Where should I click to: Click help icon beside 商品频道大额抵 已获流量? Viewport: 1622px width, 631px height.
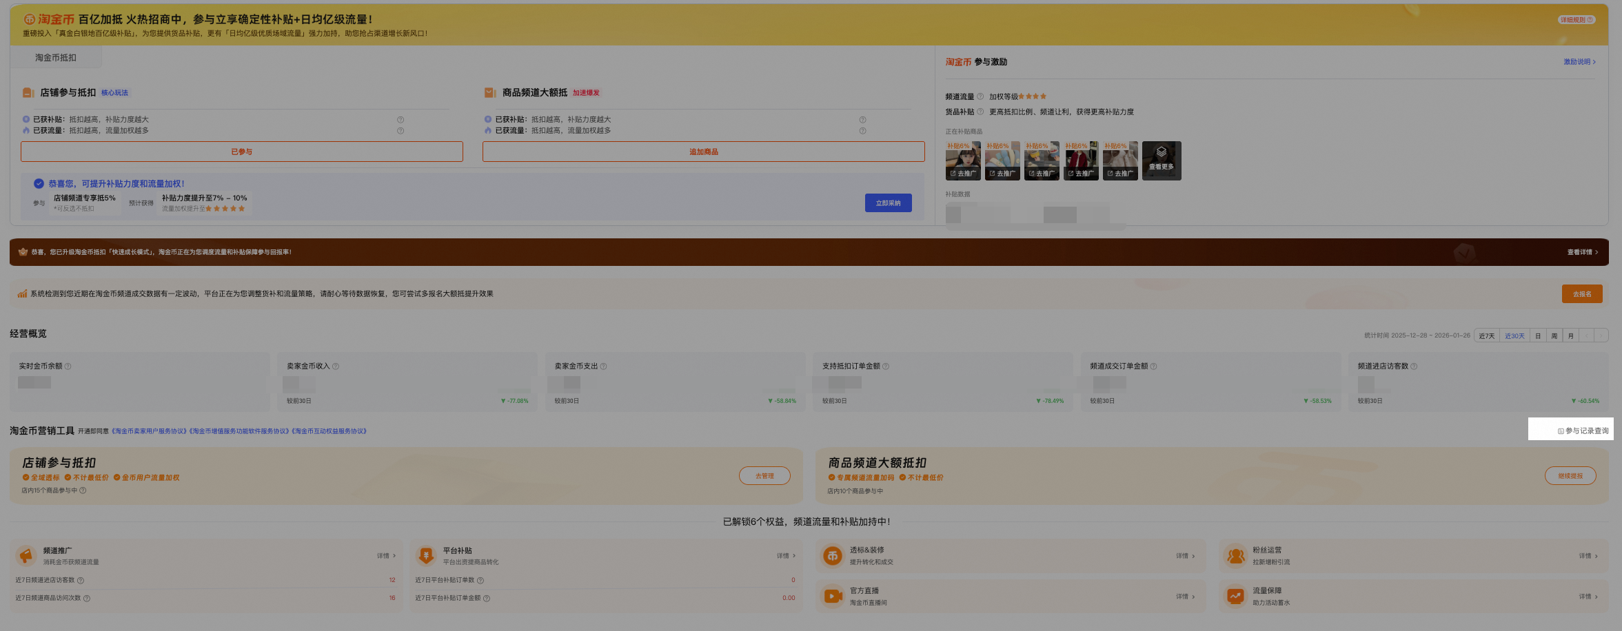coord(862,131)
